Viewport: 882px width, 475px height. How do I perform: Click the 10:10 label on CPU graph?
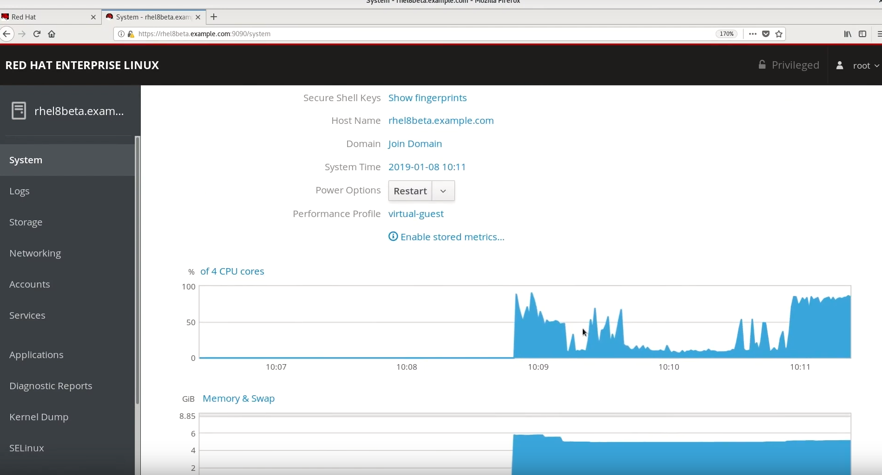pos(669,367)
